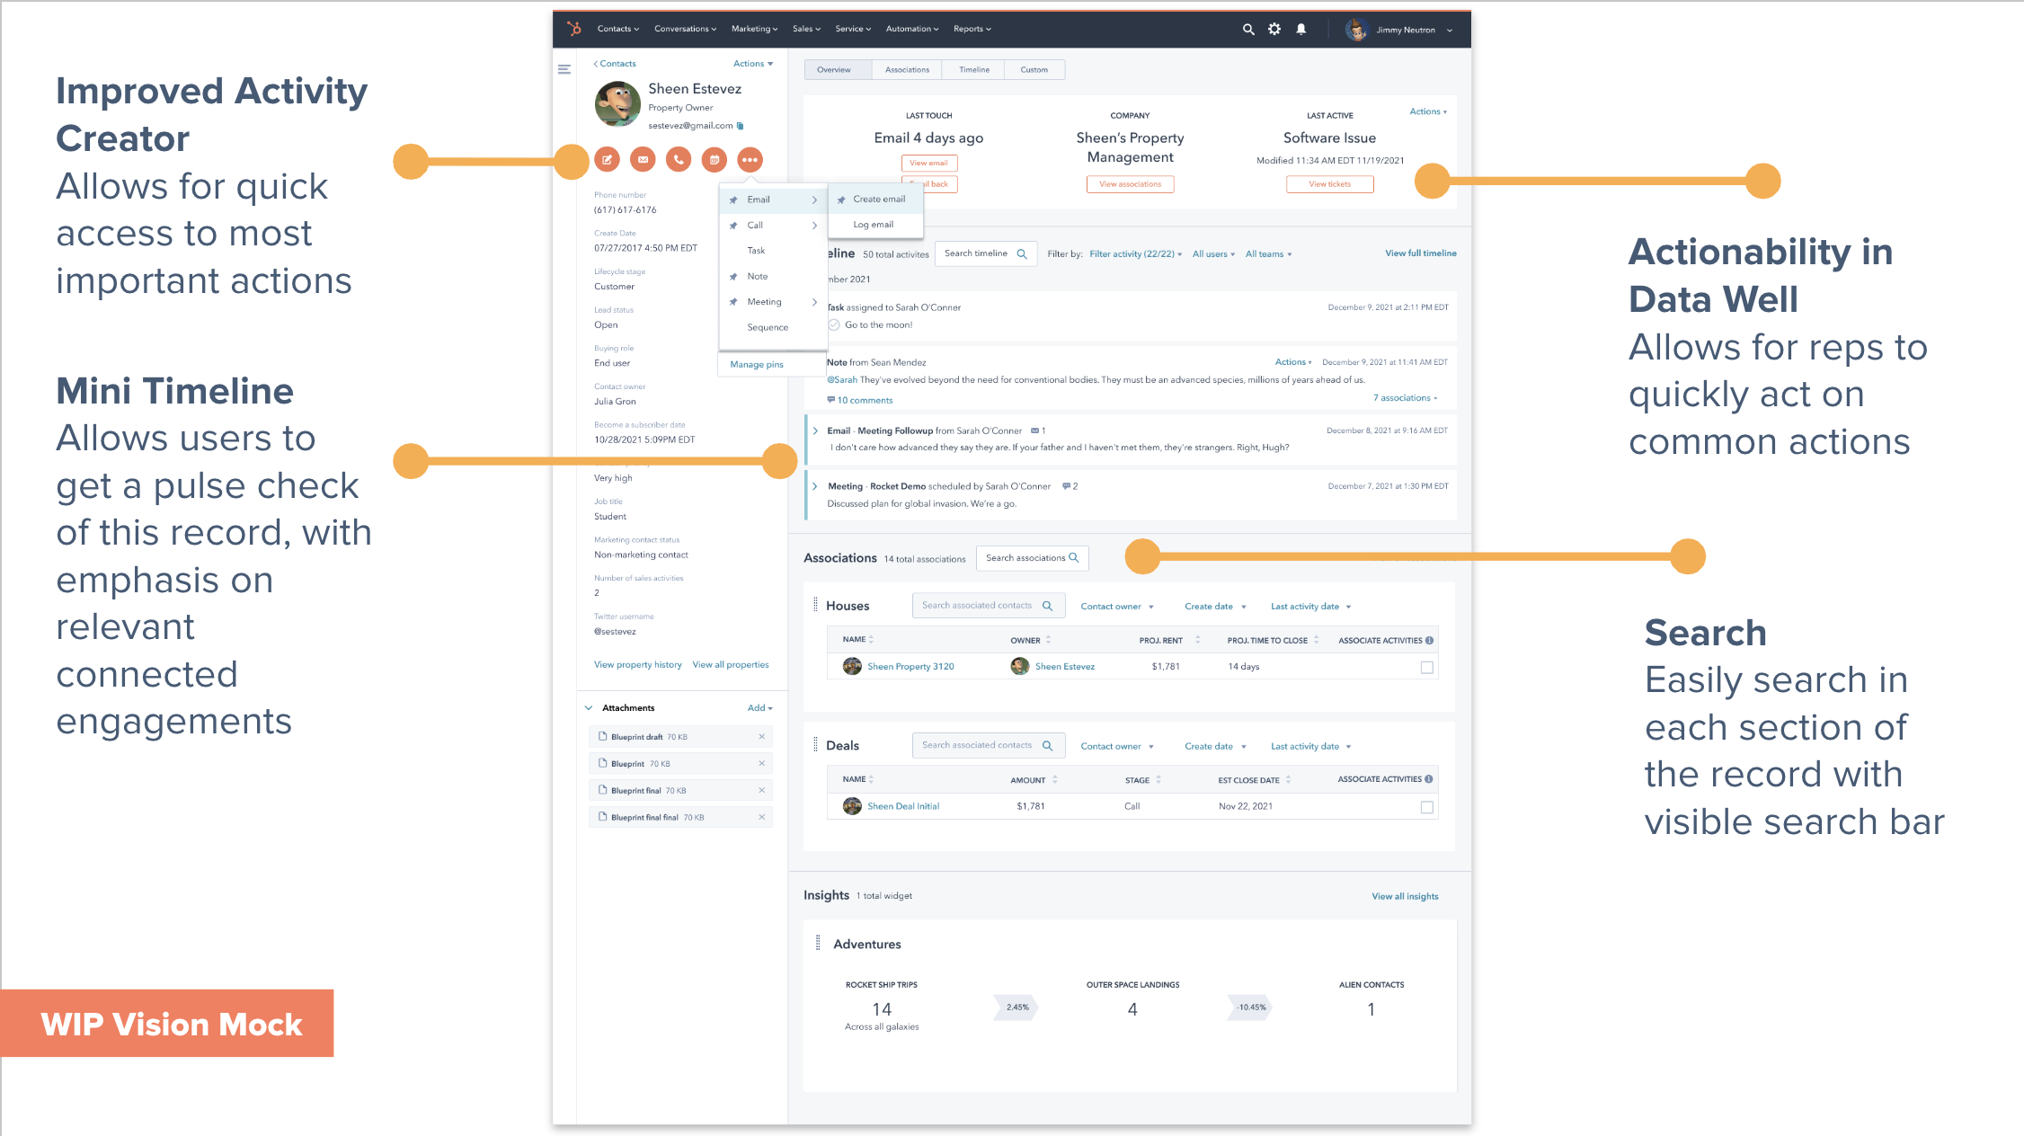The width and height of the screenshot is (2024, 1136).
Task: Open the settings gear in top bar
Action: (1274, 29)
